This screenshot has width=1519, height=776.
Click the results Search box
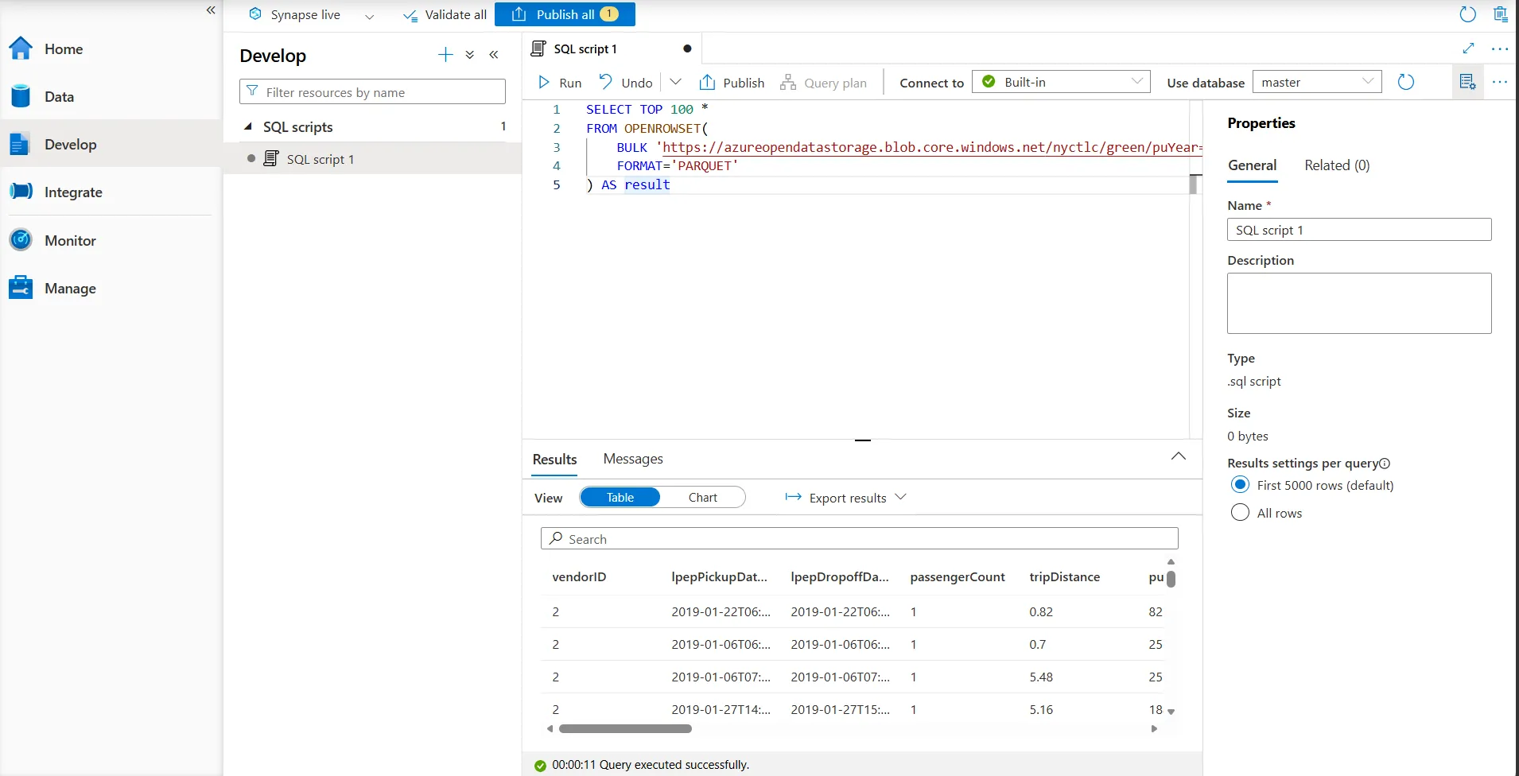pyautogui.click(x=859, y=538)
